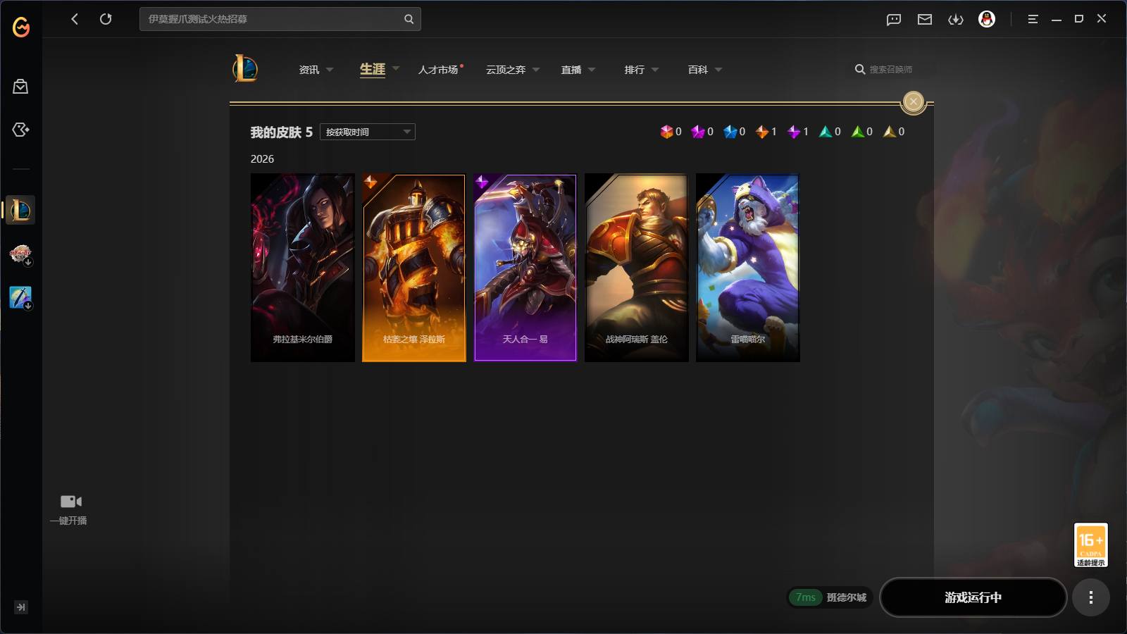Open the 资讯 tab
1127x634 pixels.
click(x=309, y=70)
